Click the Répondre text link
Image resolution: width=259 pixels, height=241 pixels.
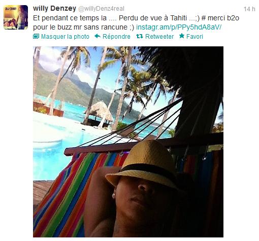tap(116, 37)
